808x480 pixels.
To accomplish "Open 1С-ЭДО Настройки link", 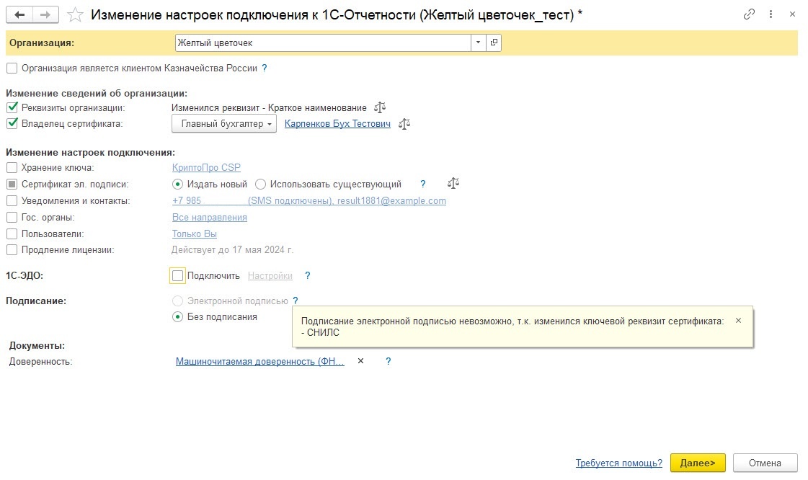I will click(x=270, y=275).
